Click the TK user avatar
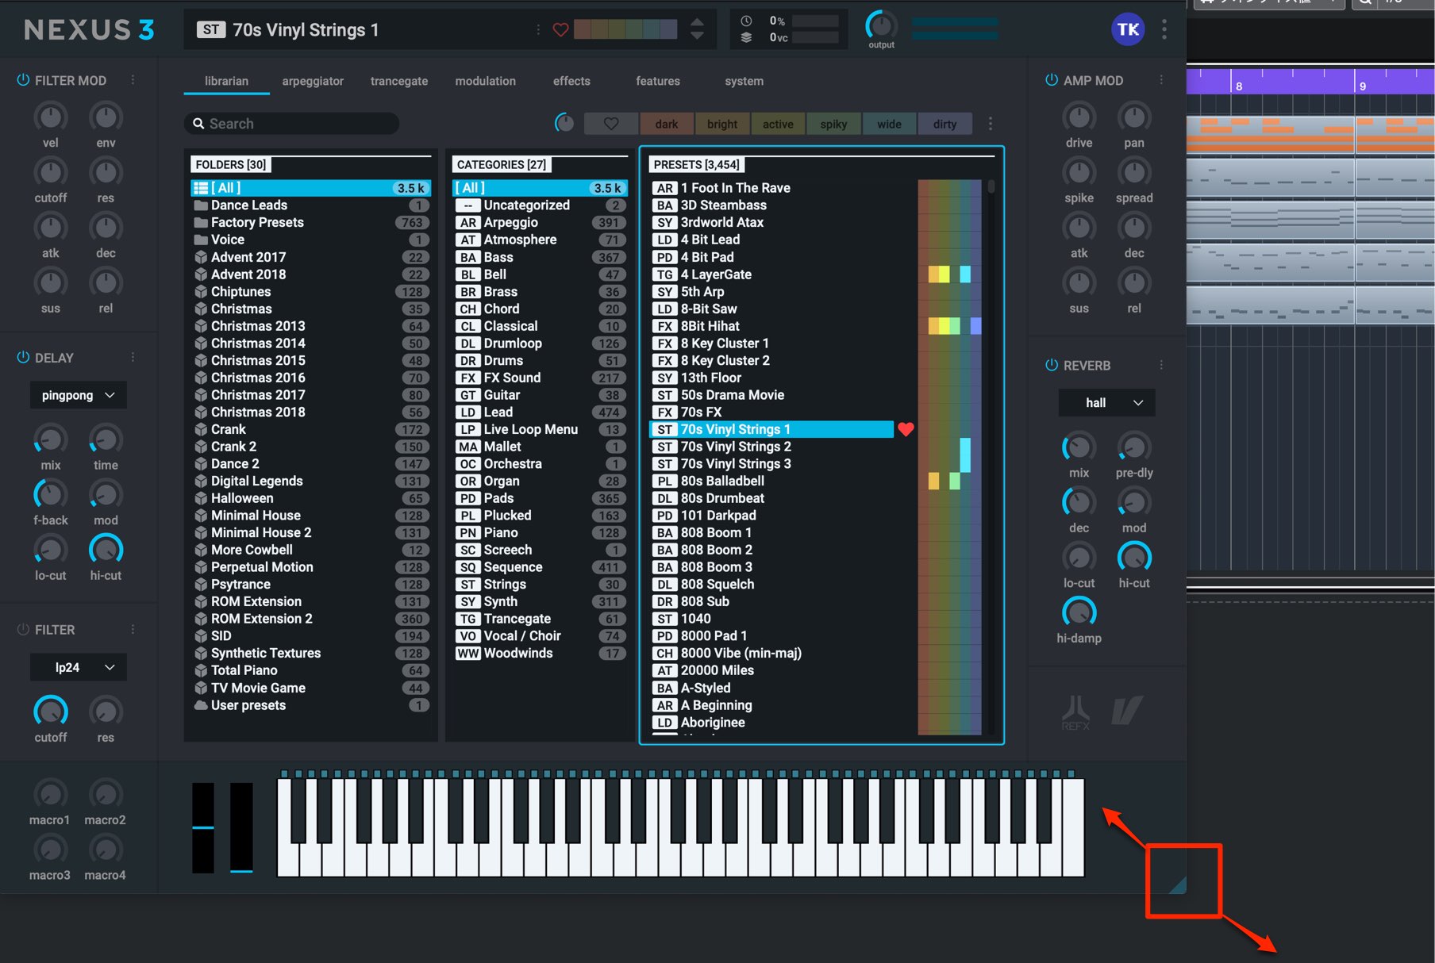This screenshot has width=1435, height=963. (1128, 29)
